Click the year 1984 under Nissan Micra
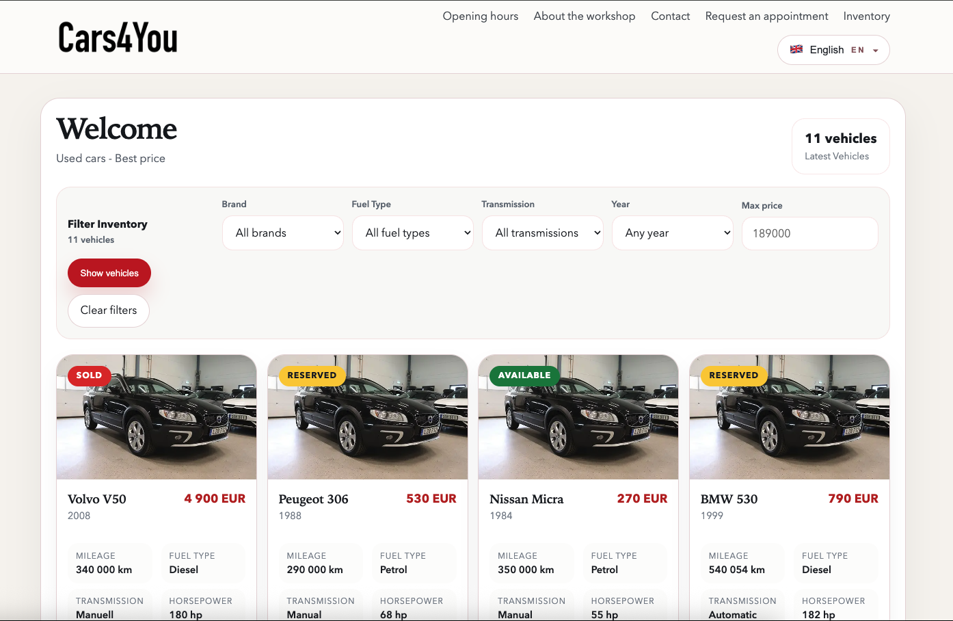Screen dimensions: 953x621 pyautogui.click(x=501, y=516)
